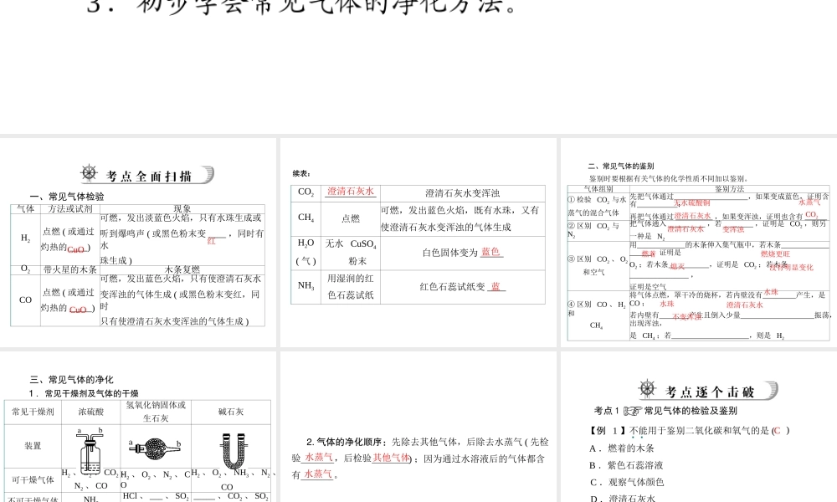Open the 三、常见气体的净化 slide
The image size is (837, 502).
[138, 427]
